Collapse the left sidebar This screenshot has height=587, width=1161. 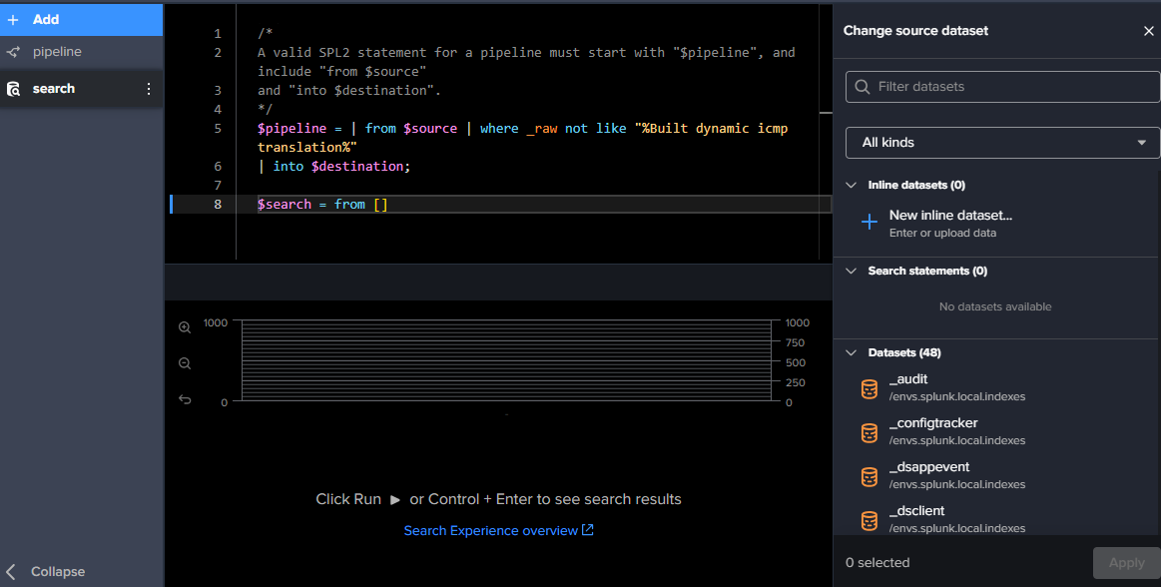(46, 572)
